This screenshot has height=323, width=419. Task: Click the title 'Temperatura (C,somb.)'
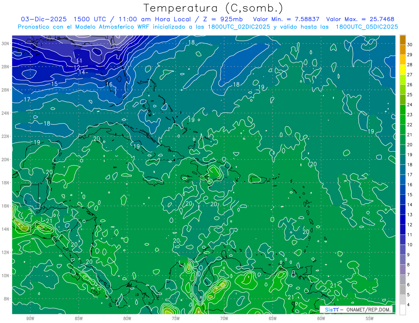[213, 8]
